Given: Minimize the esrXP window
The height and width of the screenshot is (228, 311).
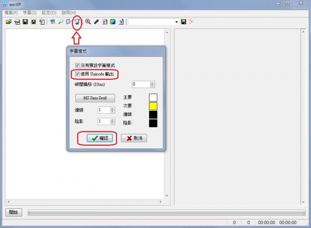Looking at the screenshot, I should pos(278,3).
